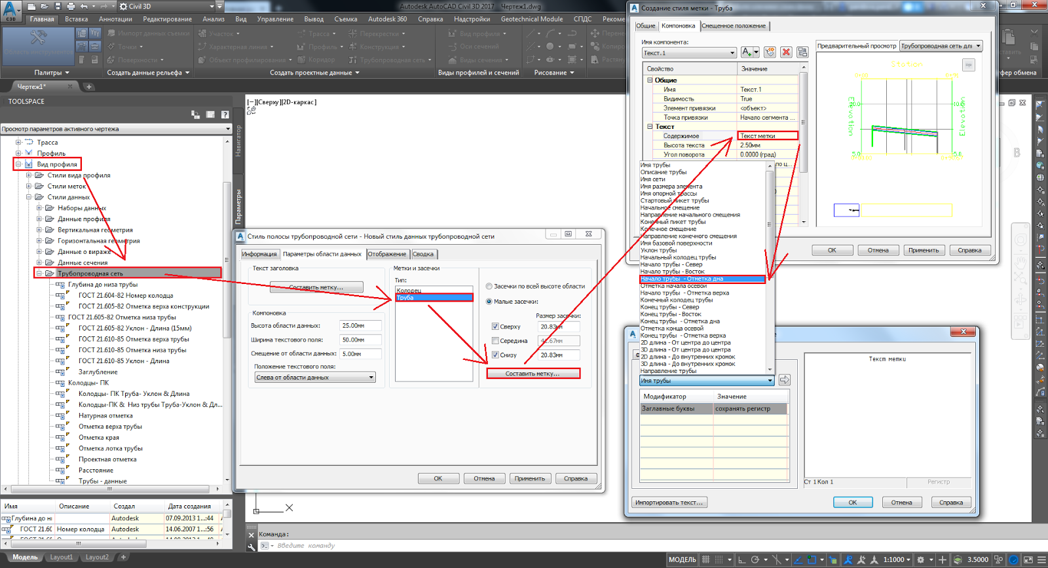1048x568 pixels.
Task: Click the Plot printer icon in quick access toolbar
Action: (x=71, y=7)
